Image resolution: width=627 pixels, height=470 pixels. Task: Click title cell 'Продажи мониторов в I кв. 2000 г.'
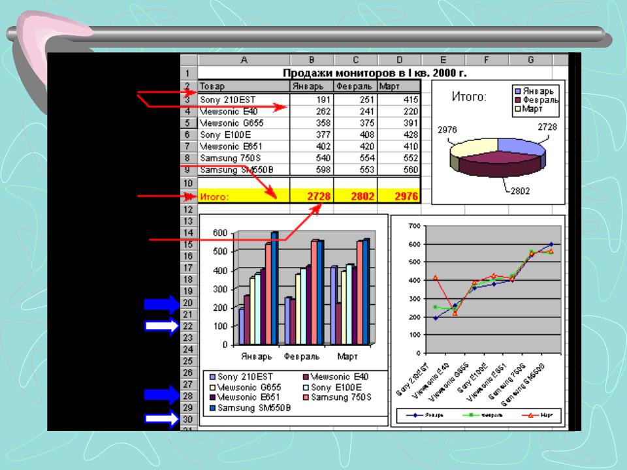(374, 73)
